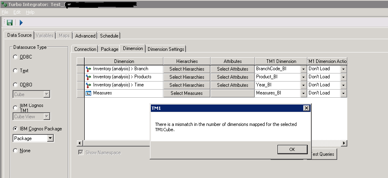
Task: Click the horizontal scrollbar left arrow
Action: click(x=79, y=143)
